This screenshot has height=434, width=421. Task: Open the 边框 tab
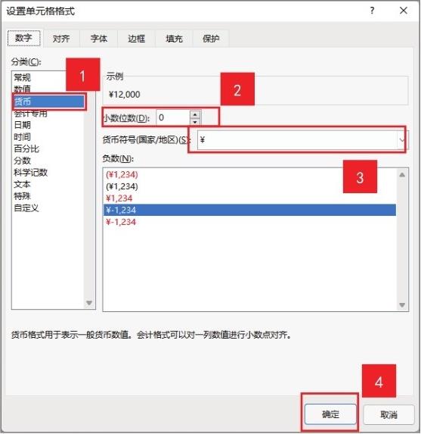click(136, 39)
